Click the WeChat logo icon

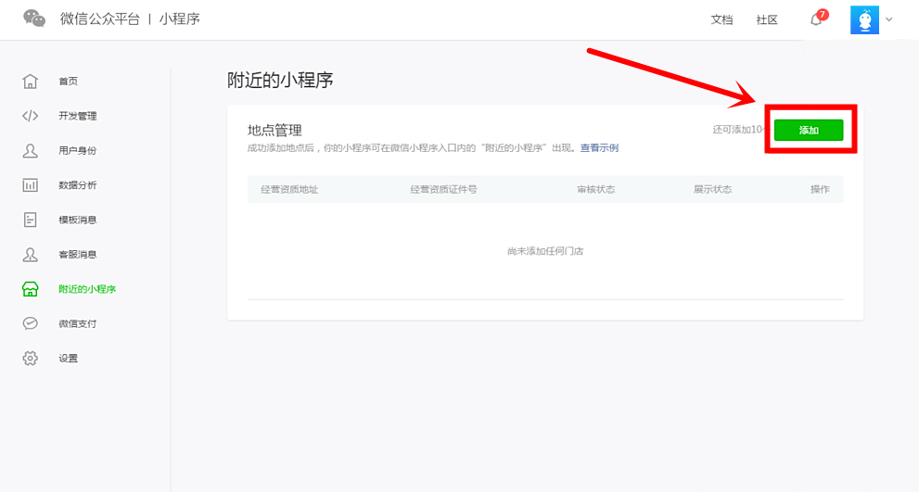pyautogui.click(x=34, y=19)
